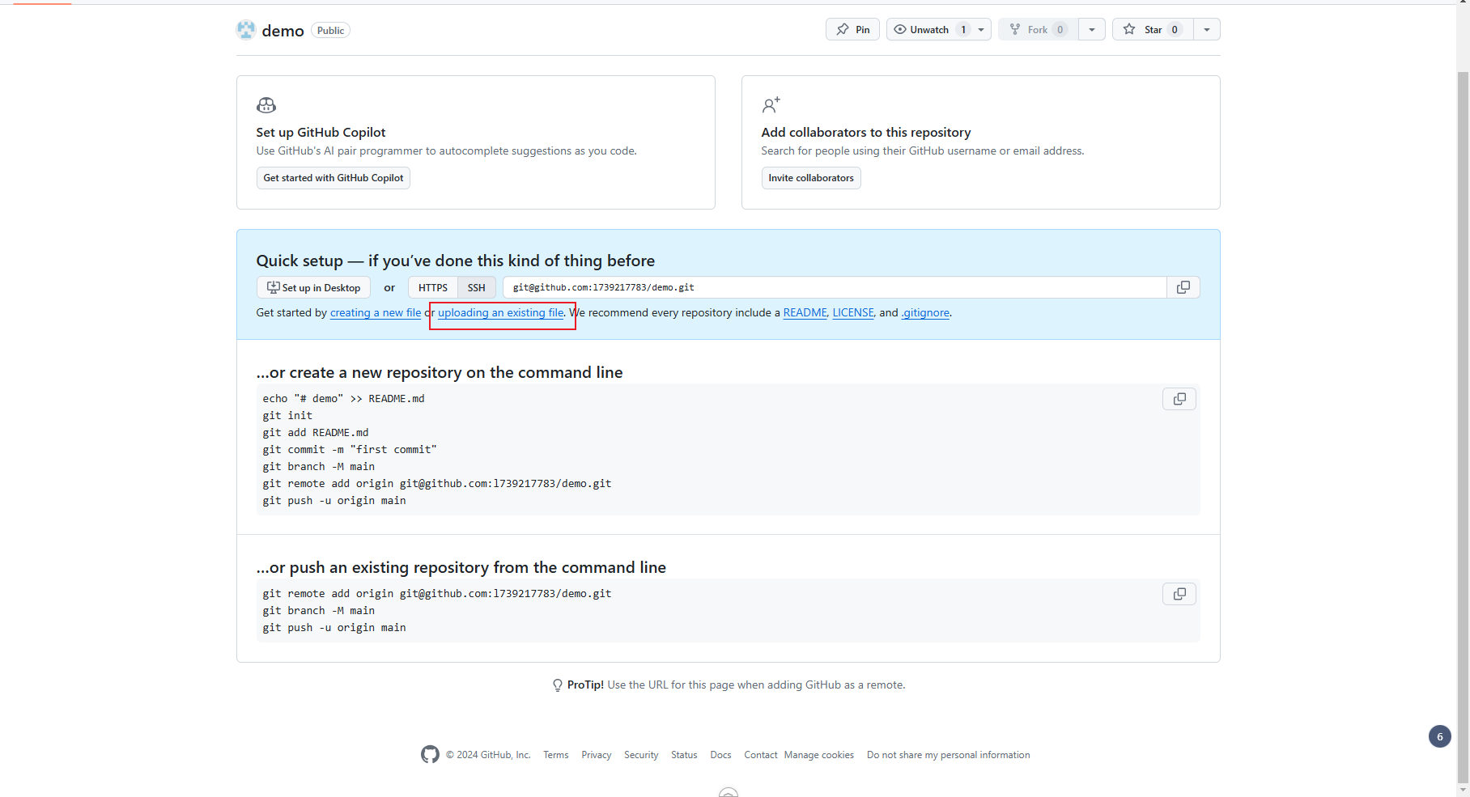Click the GitHub Copilot icon
Image resolution: width=1470 pixels, height=797 pixels.
(x=266, y=105)
